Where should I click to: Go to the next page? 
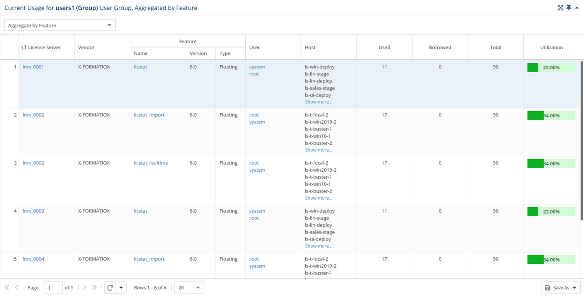tap(85, 288)
